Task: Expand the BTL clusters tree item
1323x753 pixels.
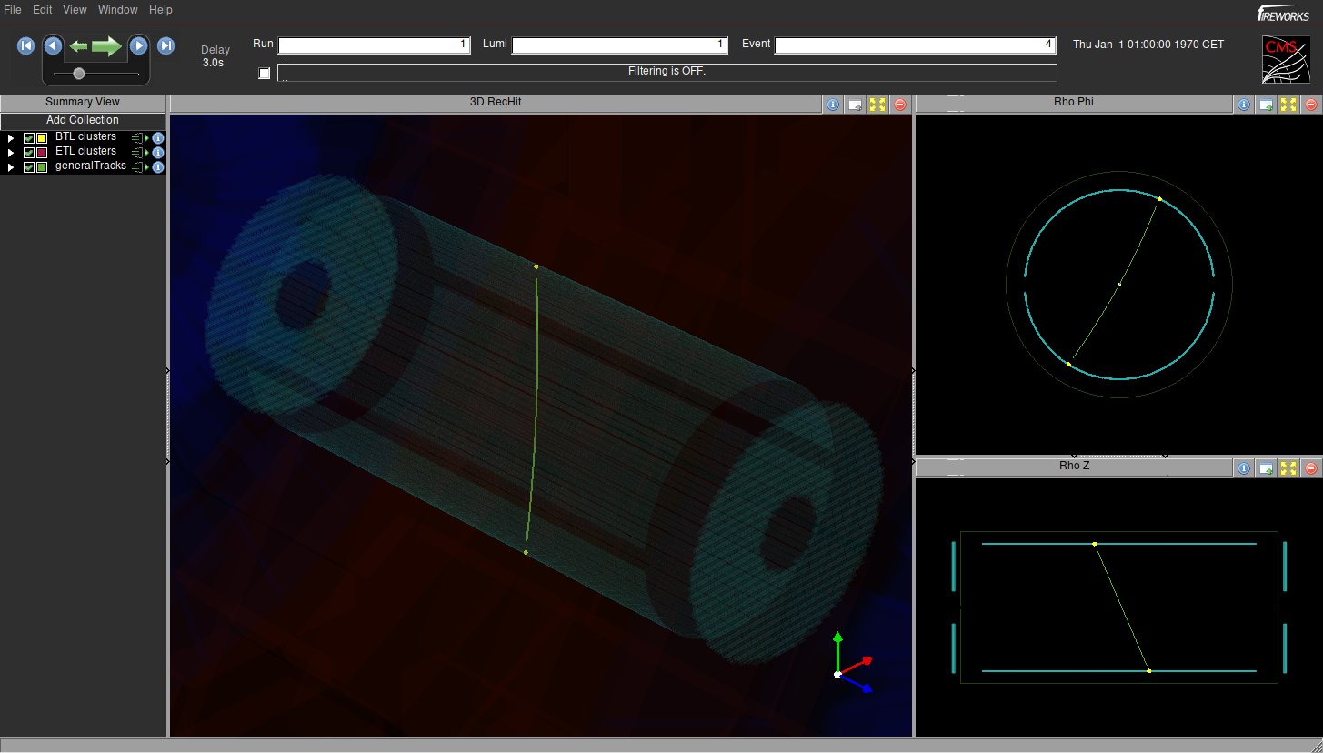Action: pyautogui.click(x=11, y=138)
